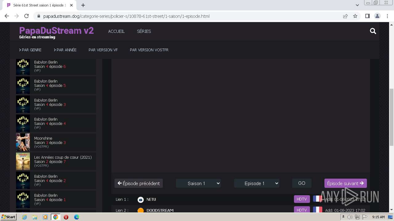Open the Windows Start menu
394x221 pixels.
coord(8,217)
